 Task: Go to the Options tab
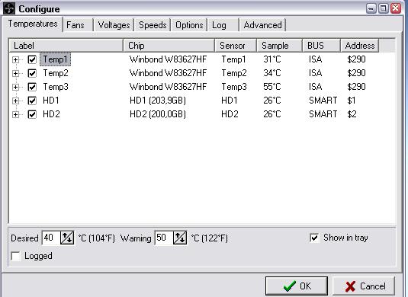pyautogui.click(x=189, y=25)
